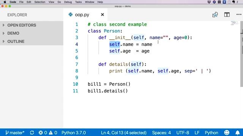Click the EXPLORER panel title

pyautogui.click(x=17, y=15)
